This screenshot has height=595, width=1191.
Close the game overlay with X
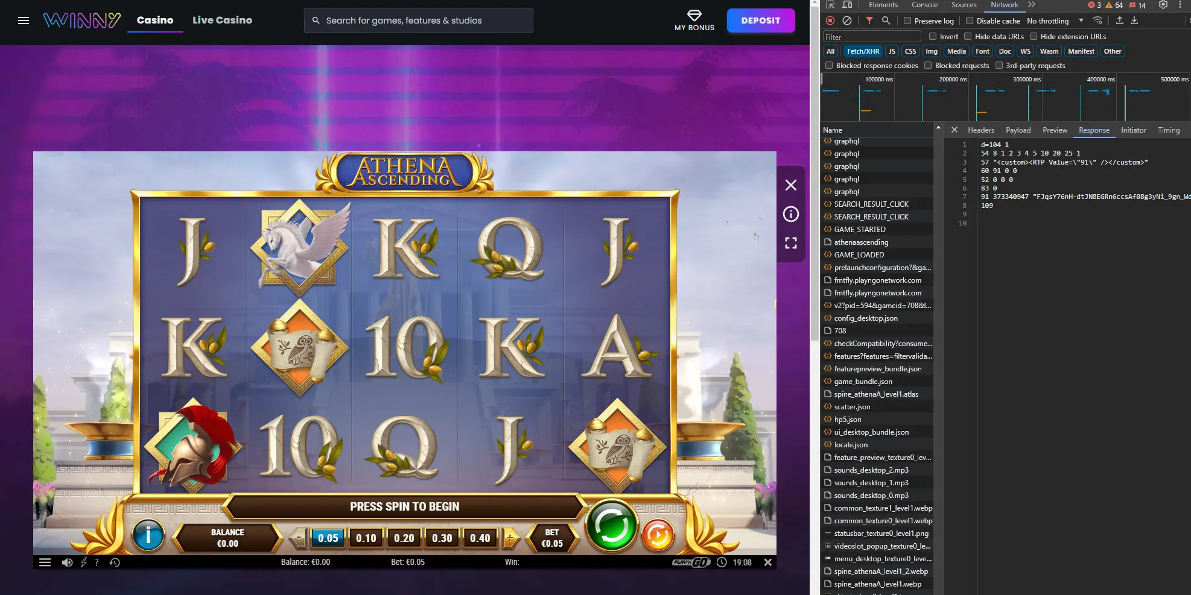pos(791,185)
